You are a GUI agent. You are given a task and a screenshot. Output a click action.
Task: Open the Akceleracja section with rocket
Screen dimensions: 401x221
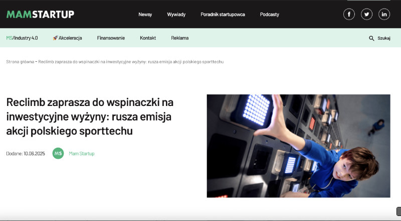click(67, 38)
